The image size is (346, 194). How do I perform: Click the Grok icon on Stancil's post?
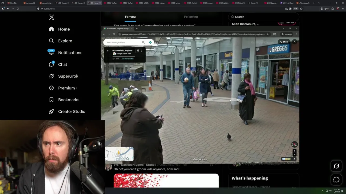pos(211,165)
